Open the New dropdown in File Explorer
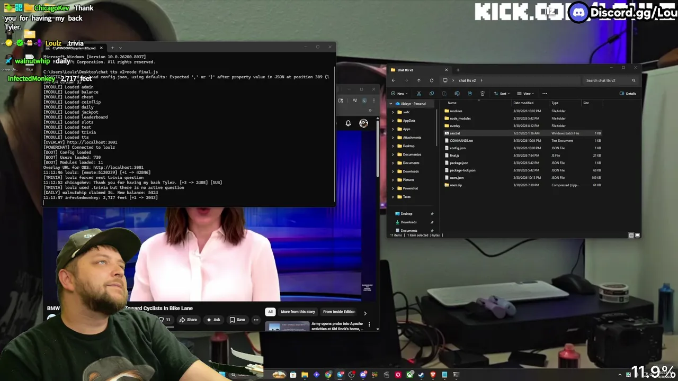The image size is (678, 381). [400, 94]
